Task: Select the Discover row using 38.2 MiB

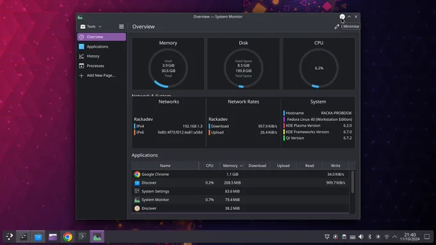Action: tap(240, 209)
